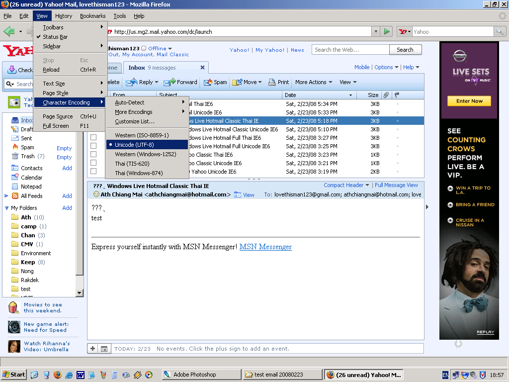
Task: Click the attachment paperclip column header
Action: pyautogui.click(x=386, y=95)
